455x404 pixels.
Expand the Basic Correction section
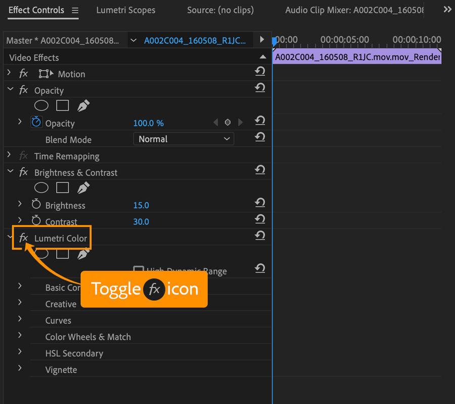pyautogui.click(x=19, y=286)
